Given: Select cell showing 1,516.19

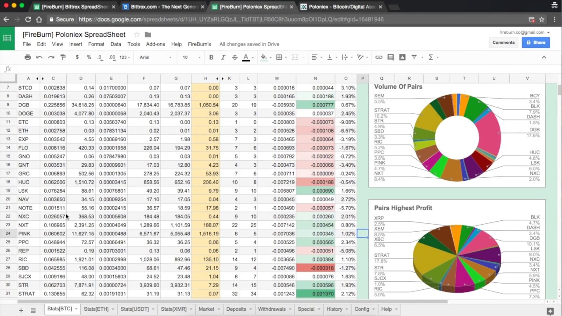Looking at the screenshot, I should click(205, 233).
